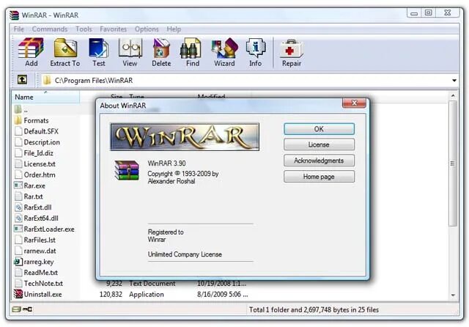Select Rar.txt file name
469x327 pixels.
tap(34, 196)
